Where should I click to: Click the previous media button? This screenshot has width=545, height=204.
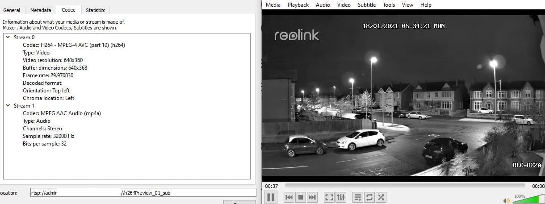(x=289, y=197)
